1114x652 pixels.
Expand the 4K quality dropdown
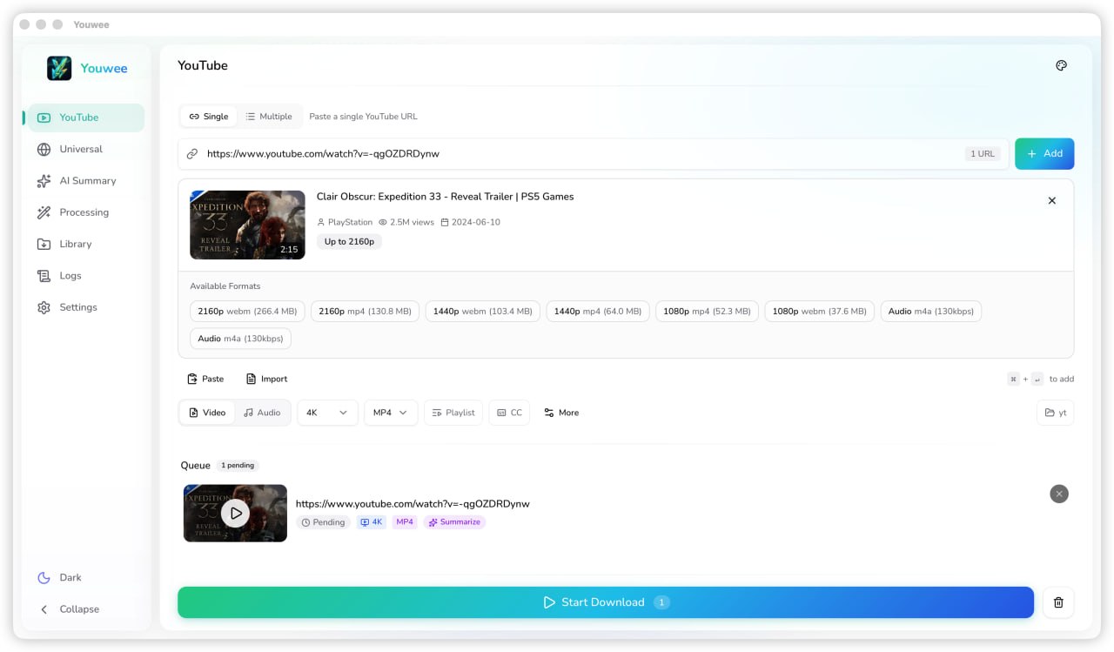pos(327,413)
